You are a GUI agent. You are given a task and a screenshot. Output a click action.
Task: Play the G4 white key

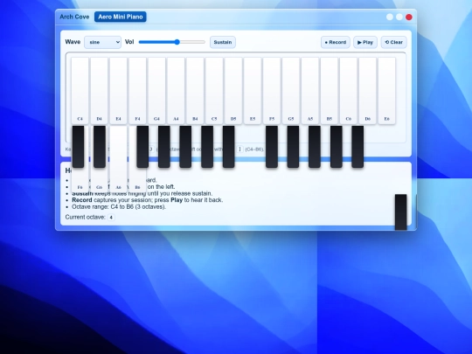[x=156, y=91]
